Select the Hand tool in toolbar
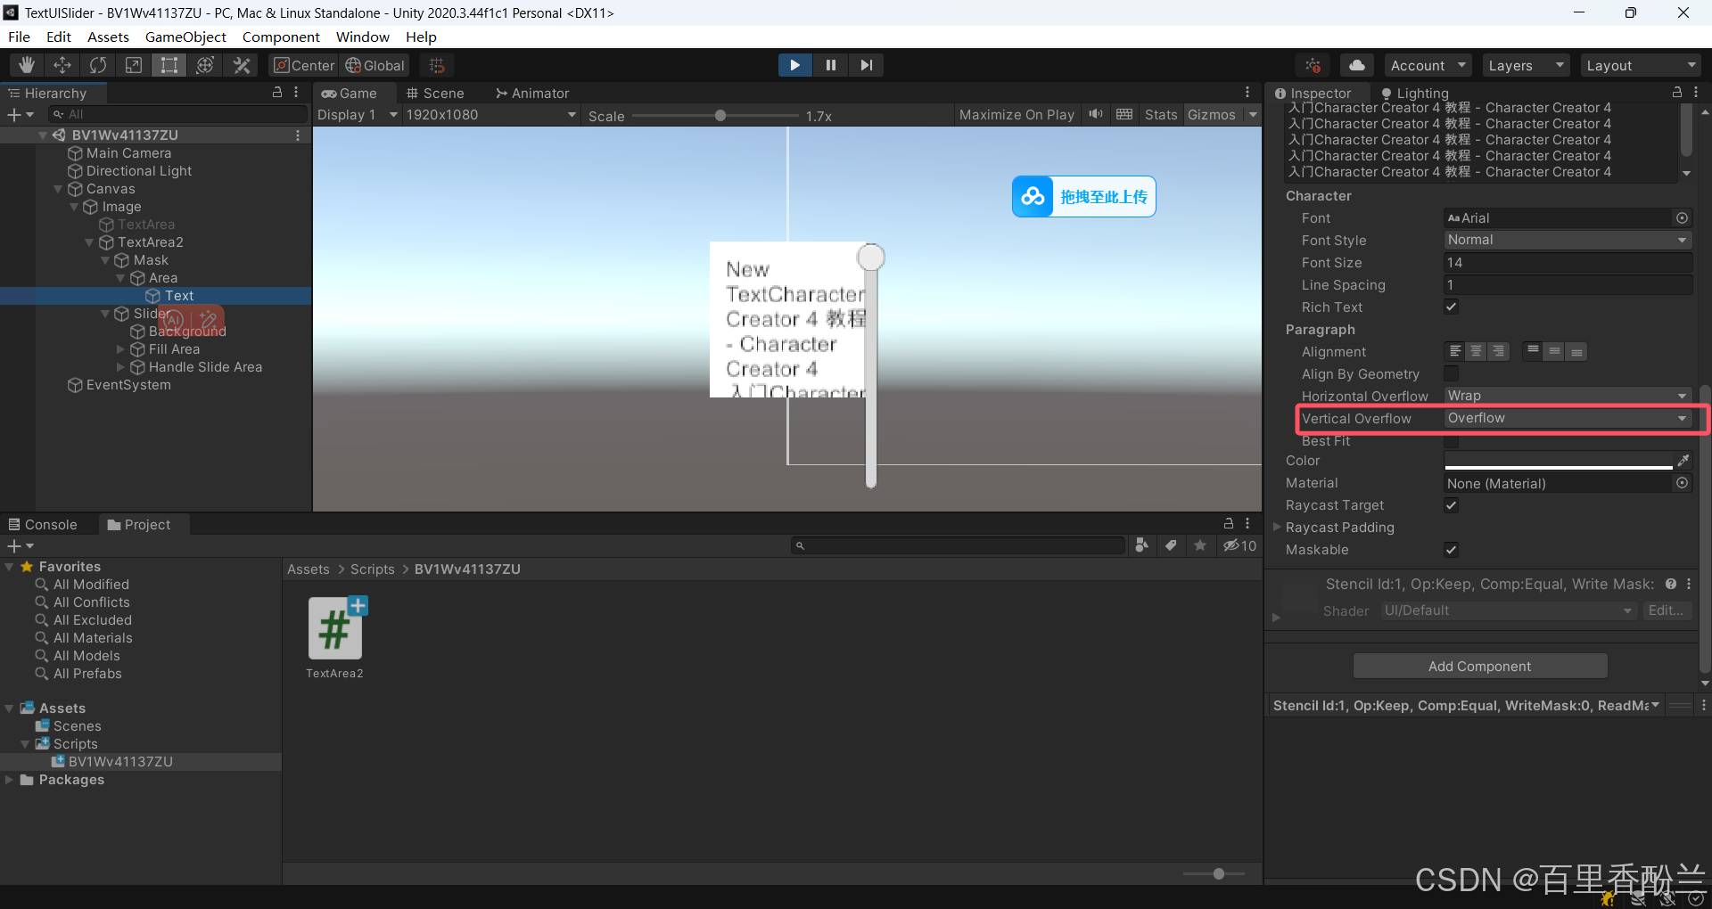 pos(27,65)
